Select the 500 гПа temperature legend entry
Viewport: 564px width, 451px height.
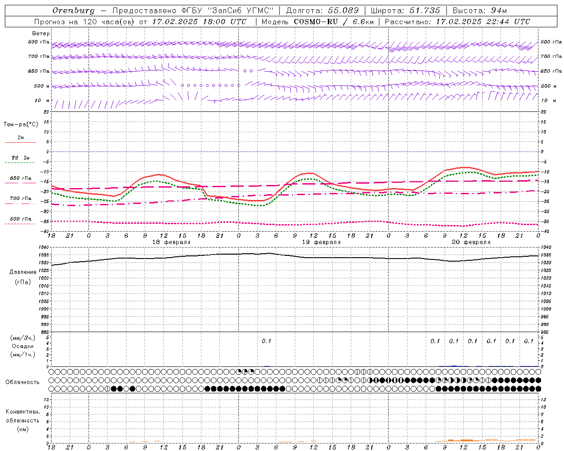pos(21,219)
